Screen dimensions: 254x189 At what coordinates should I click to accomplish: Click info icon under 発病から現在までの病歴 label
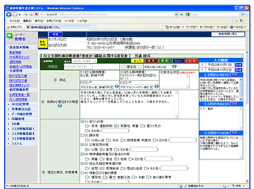click(x=60, y=106)
